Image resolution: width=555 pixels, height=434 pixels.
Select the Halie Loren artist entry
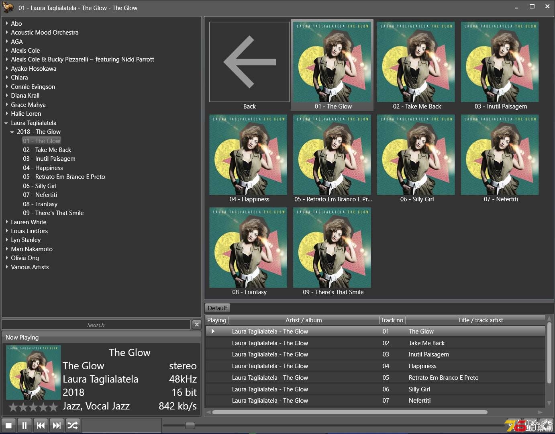[x=26, y=113]
